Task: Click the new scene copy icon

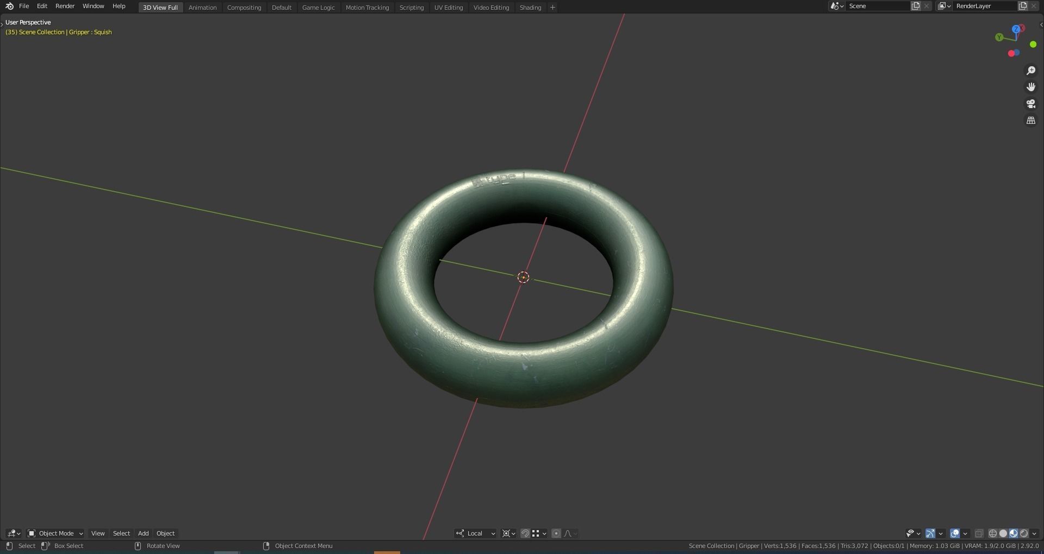Action: tap(916, 6)
